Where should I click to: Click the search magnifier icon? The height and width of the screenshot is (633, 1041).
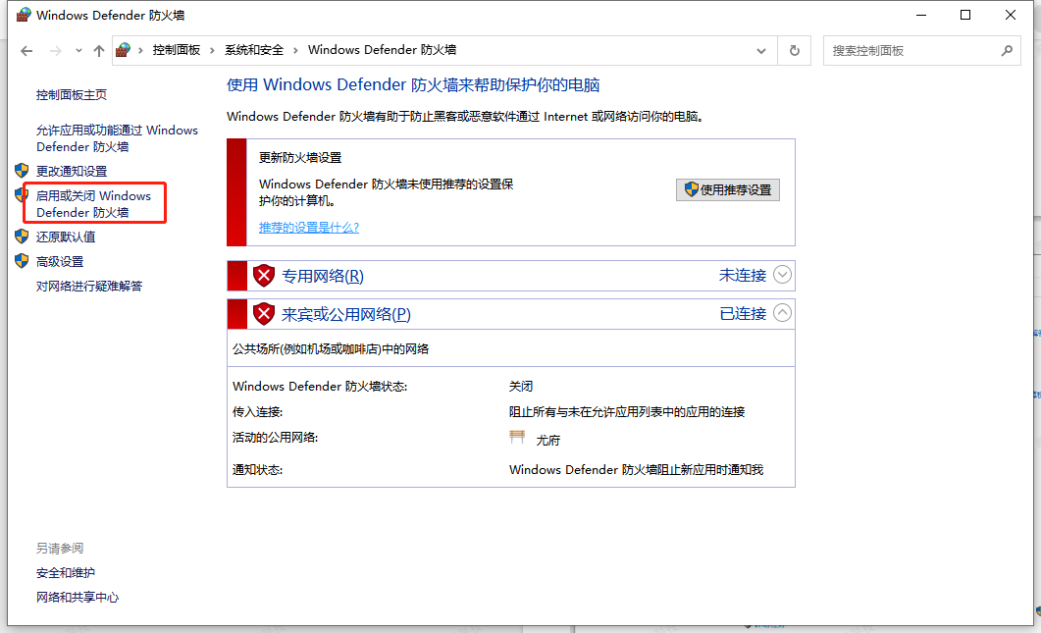(1007, 50)
